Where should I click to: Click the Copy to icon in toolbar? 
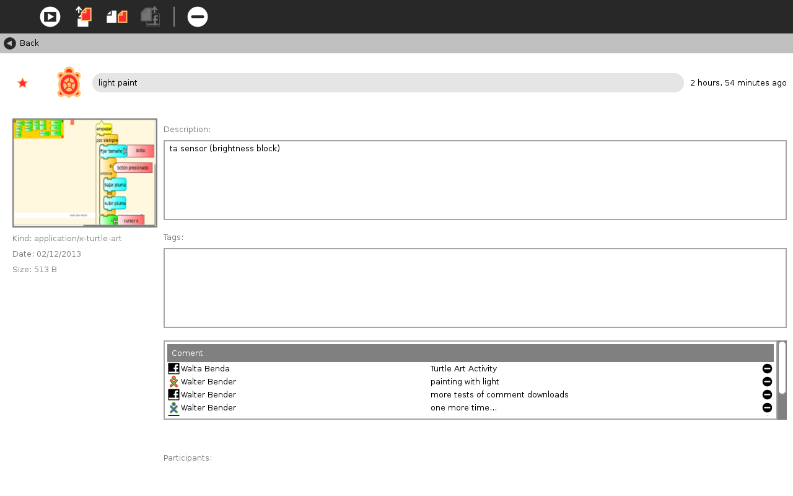(x=84, y=17)
